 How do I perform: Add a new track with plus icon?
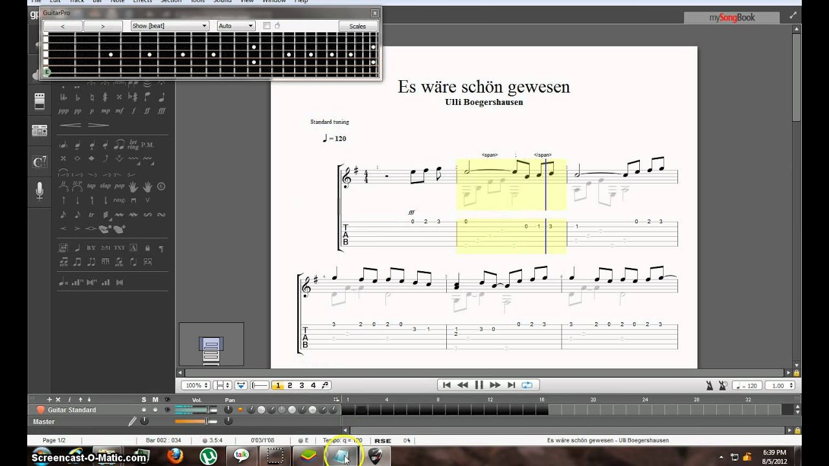coord(49,399)
